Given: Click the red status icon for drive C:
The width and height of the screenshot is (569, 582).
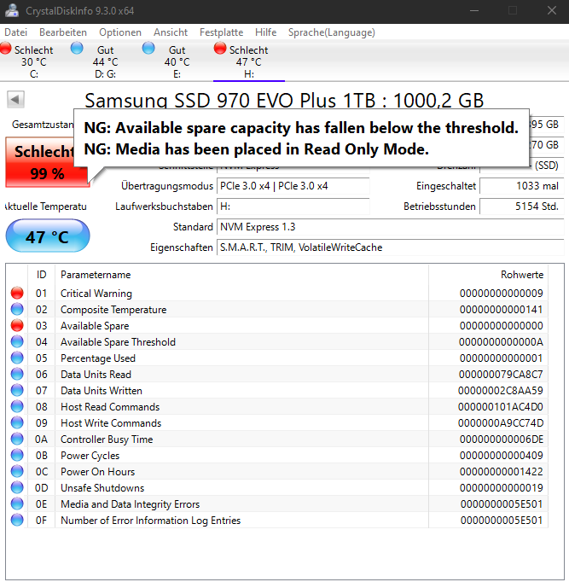Looking at the screenshot, I should coord(6,49).
